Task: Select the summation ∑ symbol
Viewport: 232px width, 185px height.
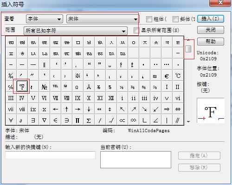Action: click(x=89, y=120)
